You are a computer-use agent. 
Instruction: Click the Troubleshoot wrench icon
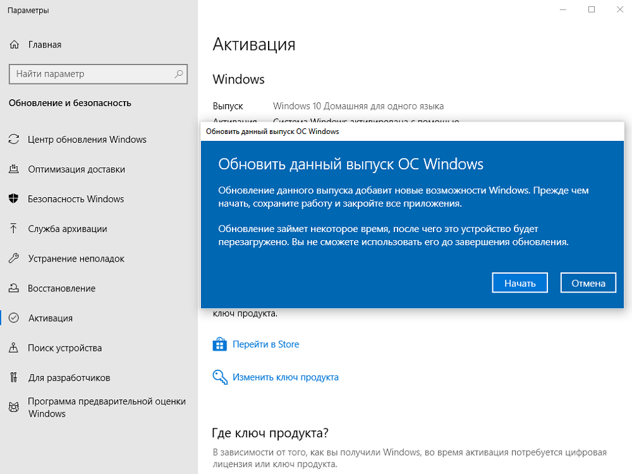[x=14, y=258]
